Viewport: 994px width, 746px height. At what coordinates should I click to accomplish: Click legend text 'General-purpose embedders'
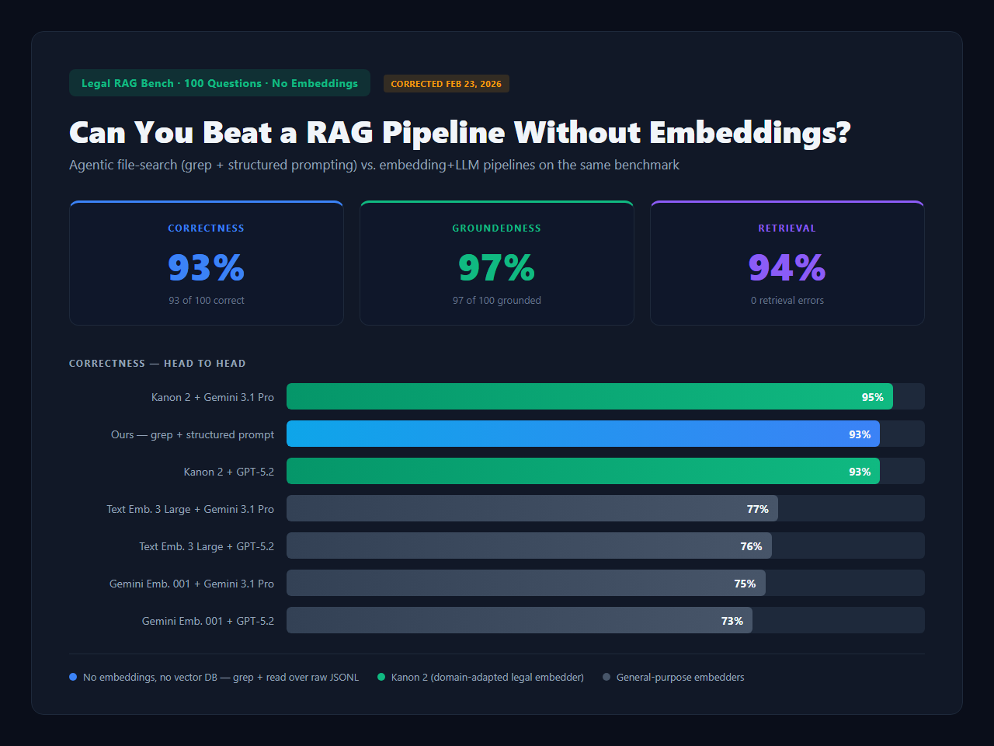coord(680,678)
